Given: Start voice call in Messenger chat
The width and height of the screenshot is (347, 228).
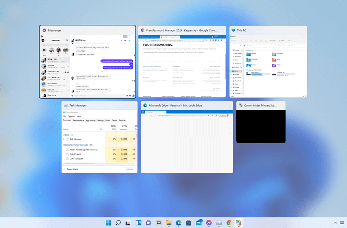Looking at the screenshot, I should [121, 40].
